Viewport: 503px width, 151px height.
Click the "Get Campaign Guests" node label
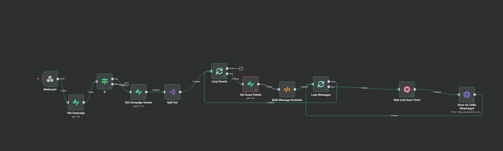point(138,103)
